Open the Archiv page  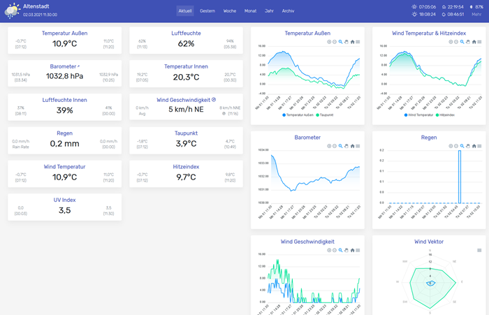click(x=288, y=11)
